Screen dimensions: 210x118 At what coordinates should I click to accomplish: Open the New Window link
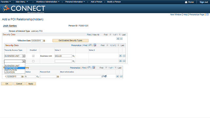[x=176, y=14]
